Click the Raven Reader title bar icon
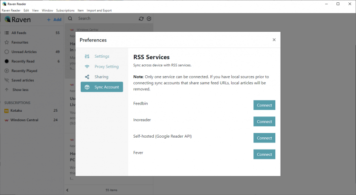Screen dimensions: 356x195 tap(4, 4)
